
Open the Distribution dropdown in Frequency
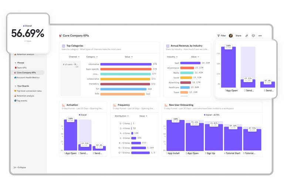(122, 116)
